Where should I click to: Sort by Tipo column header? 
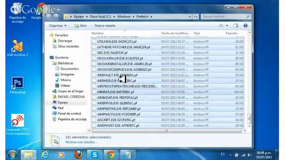(197, 33)
